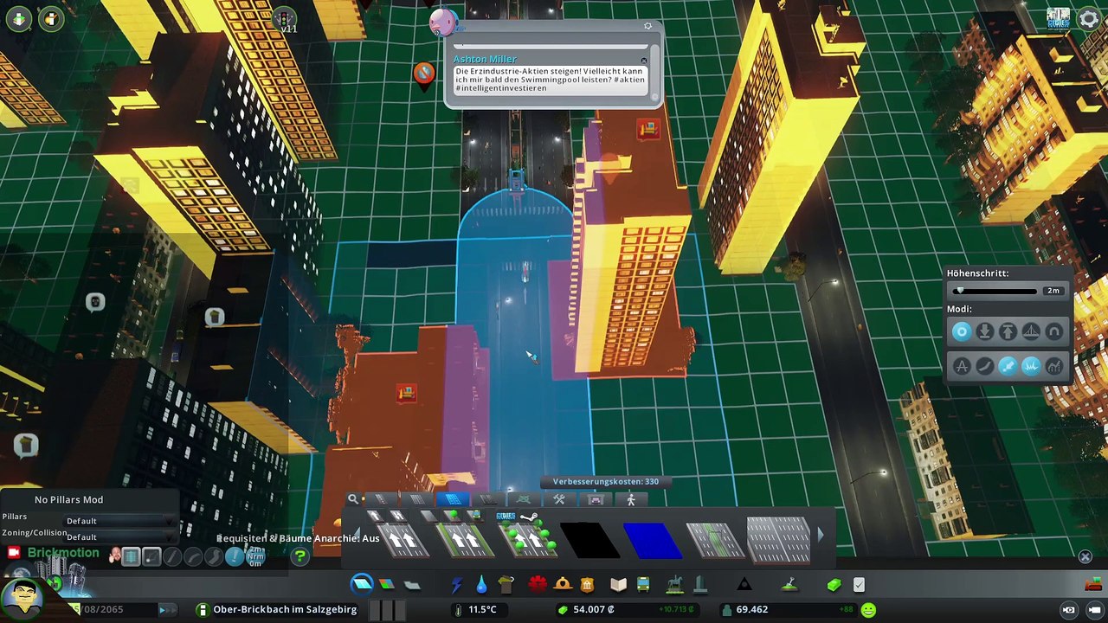Viewport: 1108px width, 623px height.
Task: Click the advisor avatar portrait
Action: click(x=23, y=597)
